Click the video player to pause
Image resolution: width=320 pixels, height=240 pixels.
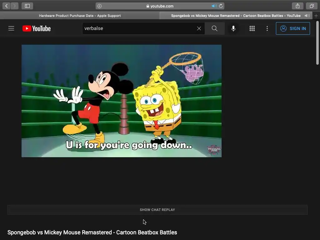click(122, 101)
